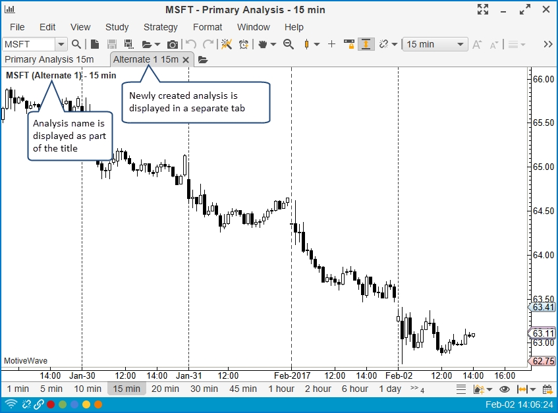The image size is (558, 413).
Task: Open dropdown arrow beside house icon
Action: [x=489, y=390]
